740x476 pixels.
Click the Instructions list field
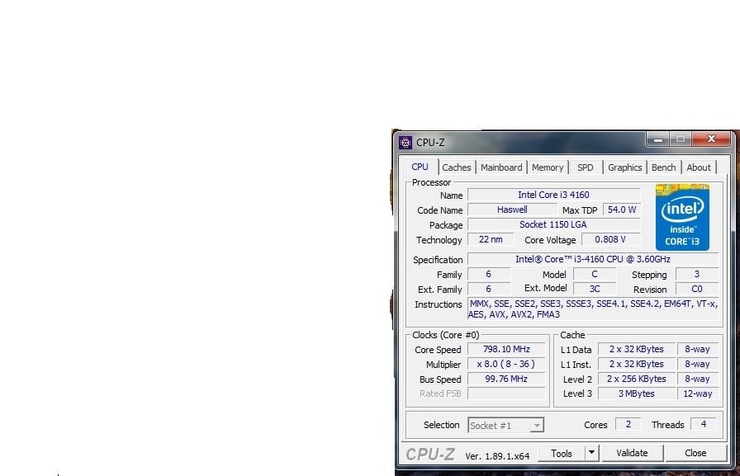[593, 309]
